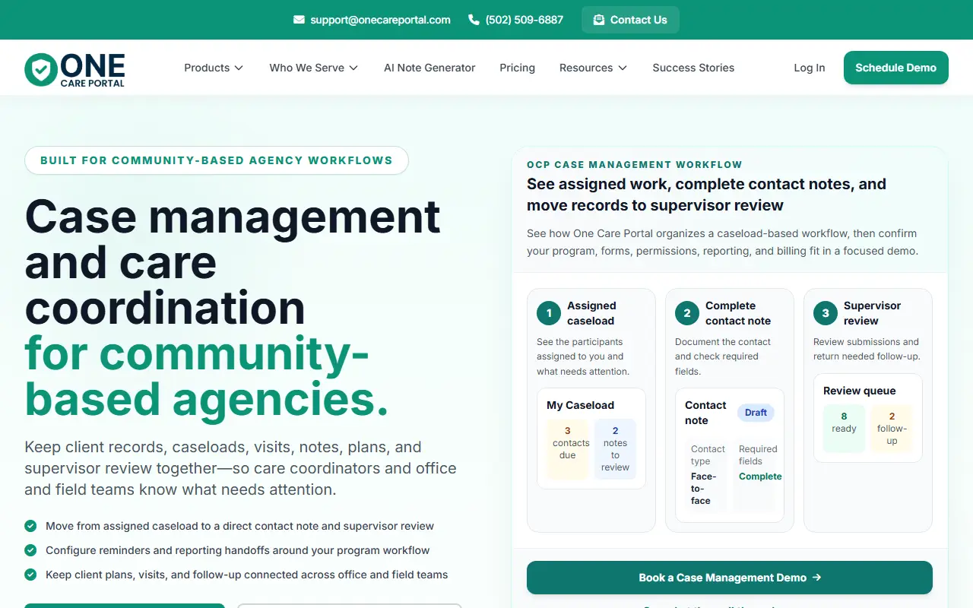Click the '2 follow-up' tile in Review queue
The height and width of the screenshot is (608, 973).
click(x=892, y=429)
